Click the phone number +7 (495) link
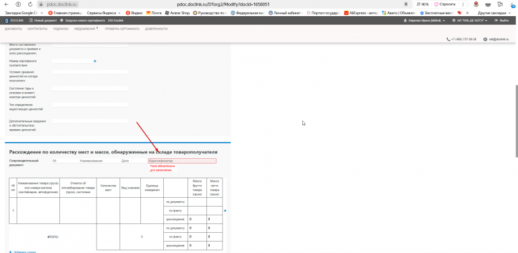This screenshot has height=253, width=518. pos(461,39)
